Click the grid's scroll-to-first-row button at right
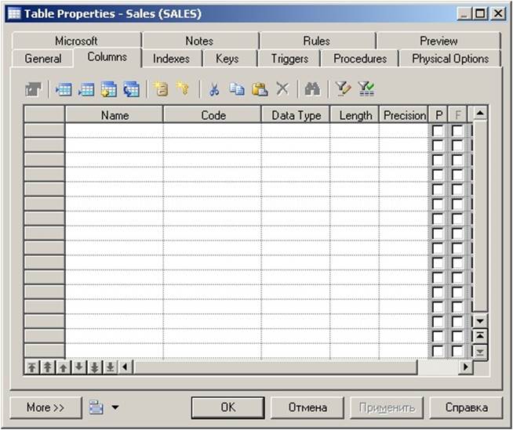 click(x=480, y=335)
